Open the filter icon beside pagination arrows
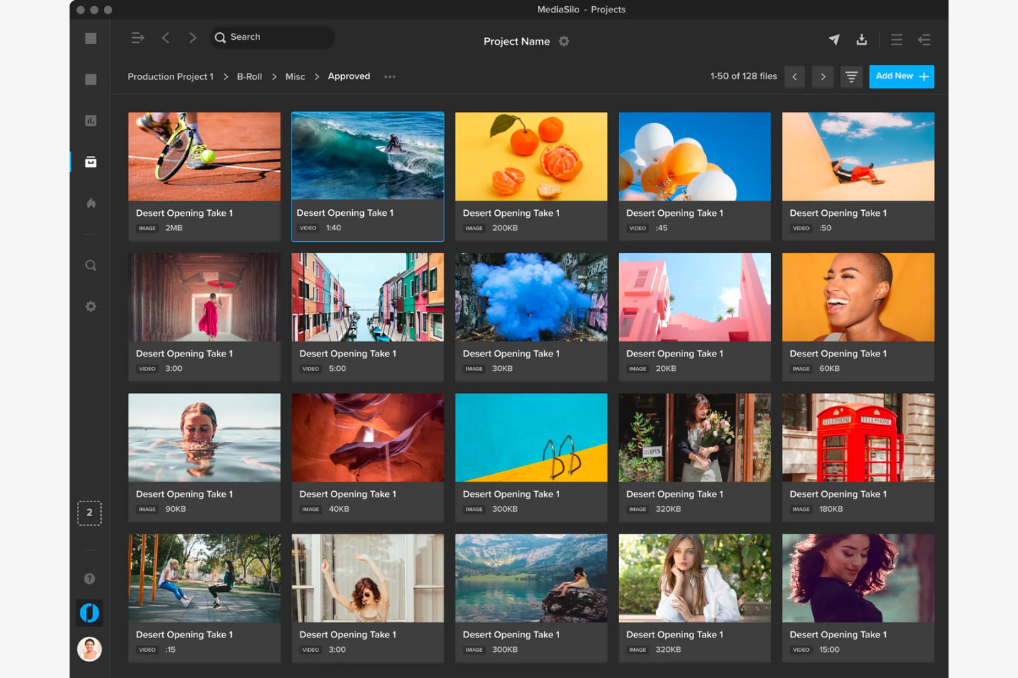 [851, 76]
